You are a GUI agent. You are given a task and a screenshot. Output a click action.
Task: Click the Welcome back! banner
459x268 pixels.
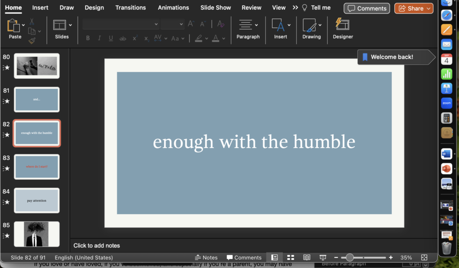(x=396, y=57)
